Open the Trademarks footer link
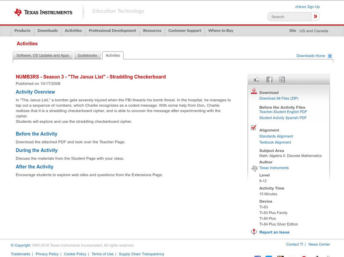 tap(20, 254)
